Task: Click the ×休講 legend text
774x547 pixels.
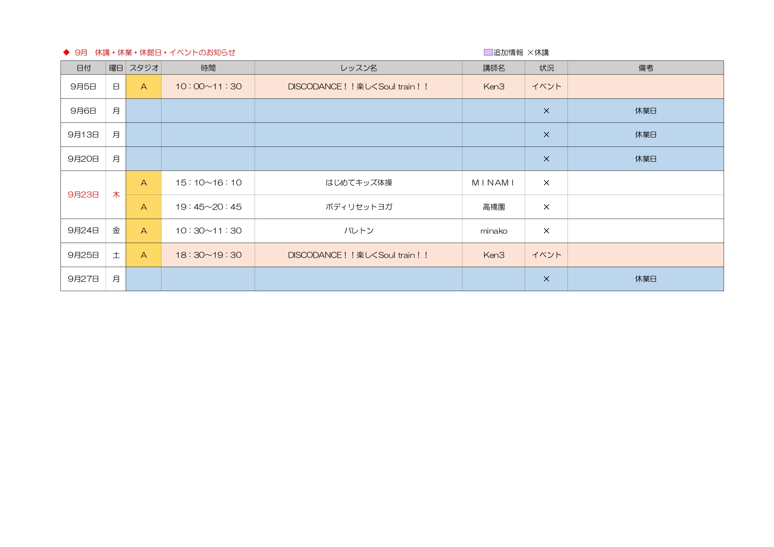Action: pyautogui.click(x=538, y=52)
